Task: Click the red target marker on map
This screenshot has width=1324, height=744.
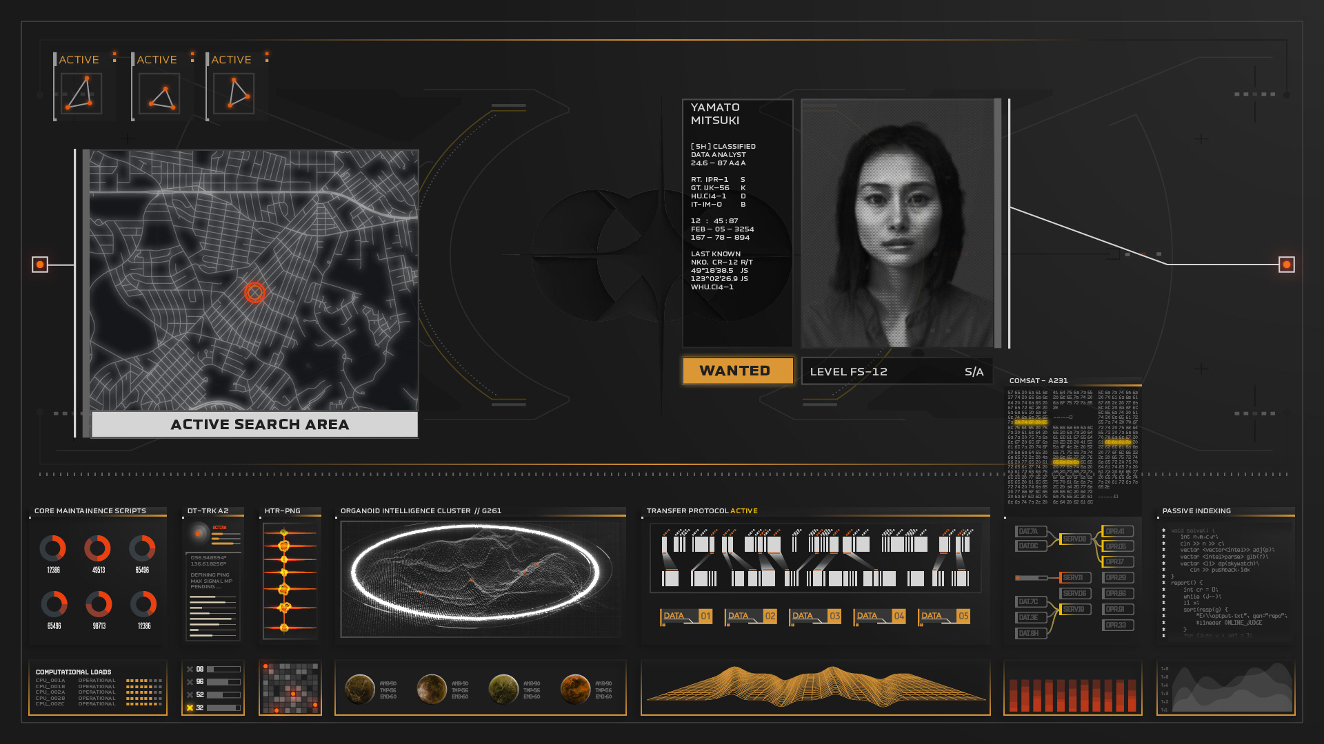Action: [x=254, y=293]
